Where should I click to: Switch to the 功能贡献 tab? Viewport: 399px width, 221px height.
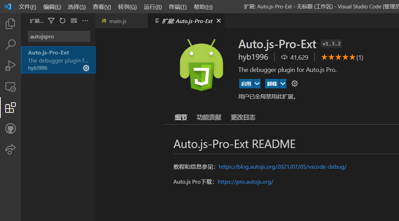click(209, 117)
